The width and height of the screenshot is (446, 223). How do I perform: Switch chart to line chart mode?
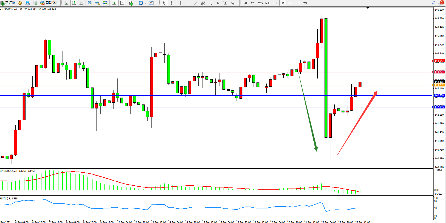pyautogui.click(x=81, y=3)
